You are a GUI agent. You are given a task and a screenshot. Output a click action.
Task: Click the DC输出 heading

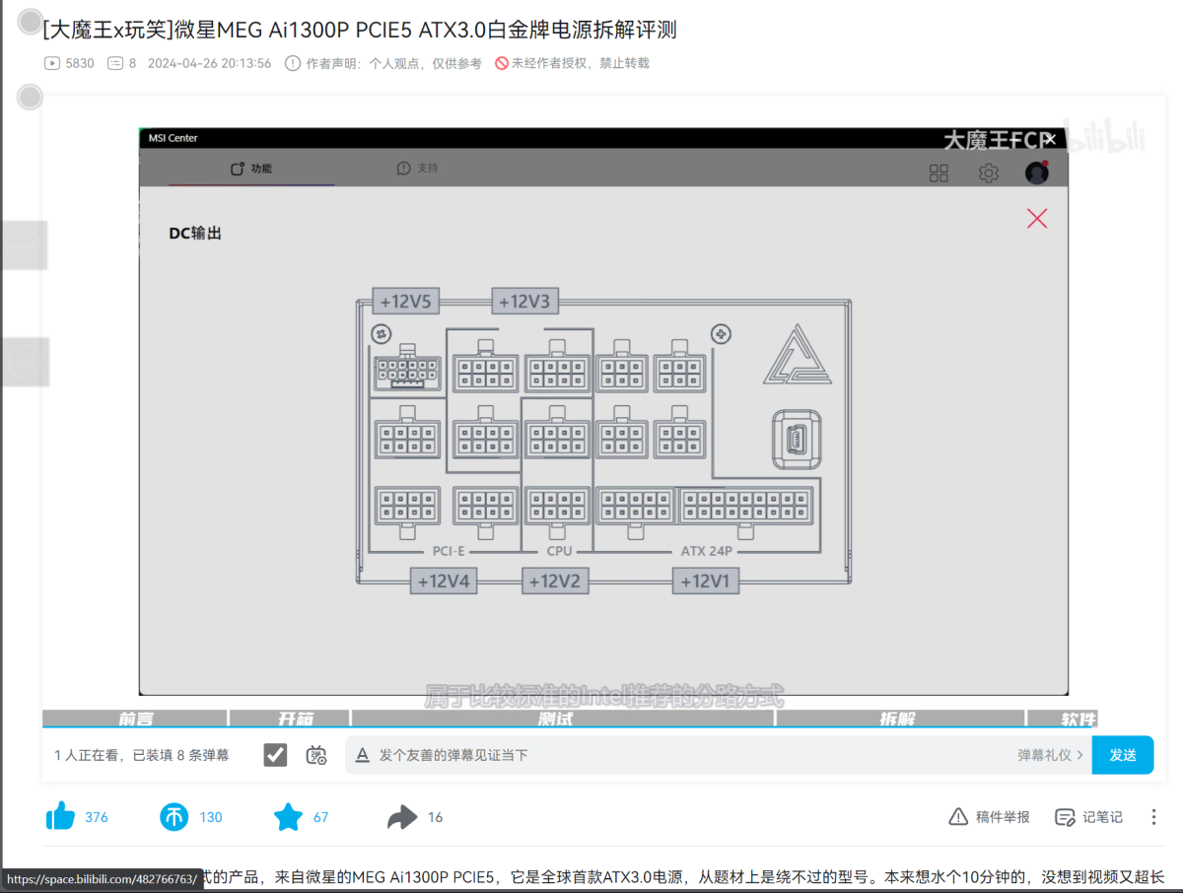195,234
